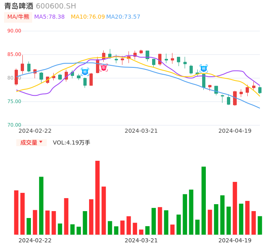This screenshot has height=246, width=279.
Task: Click the red marker icon below early March candles
Action: click(x=104, y=67)
